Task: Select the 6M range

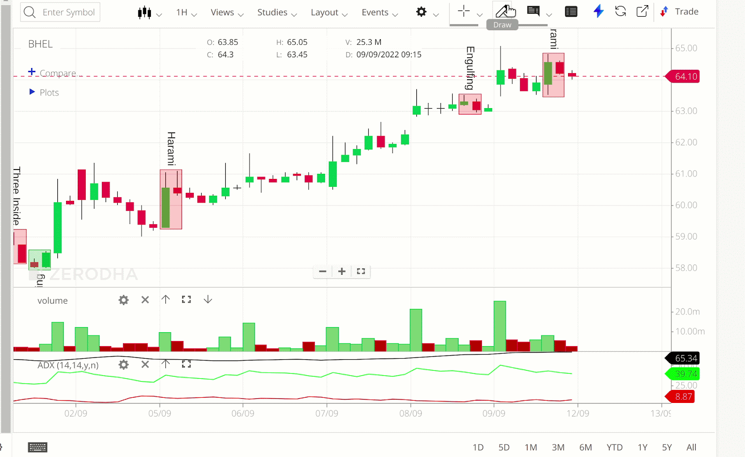Action: [x=586, y=447]
